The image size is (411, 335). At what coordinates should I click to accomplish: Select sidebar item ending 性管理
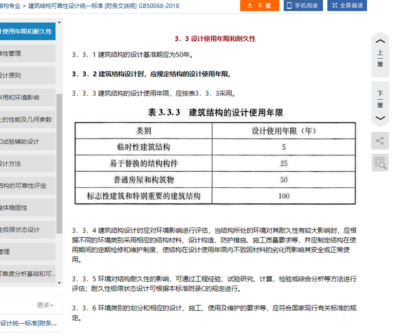[28, 54]
